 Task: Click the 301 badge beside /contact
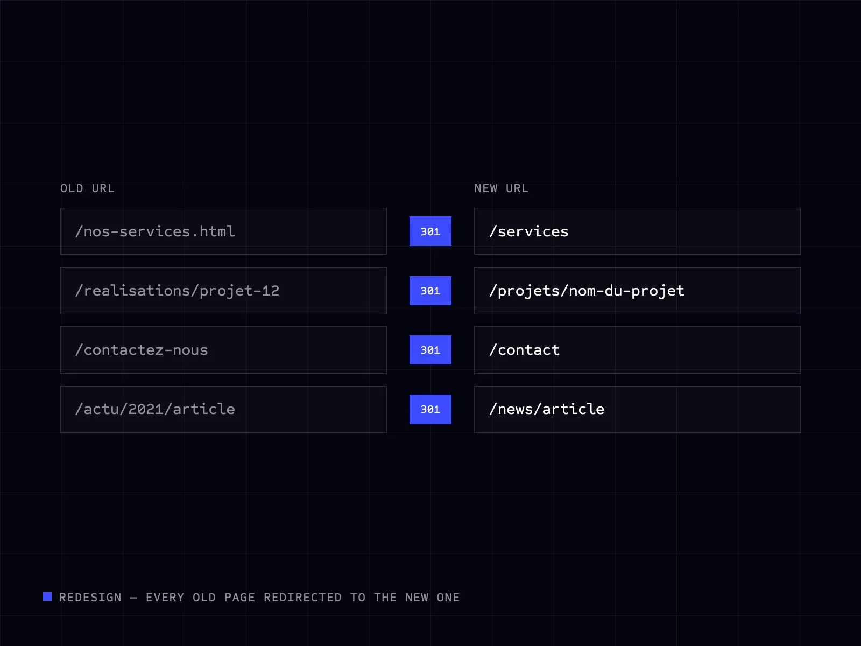pyautogui.click(x=430, y=350)
